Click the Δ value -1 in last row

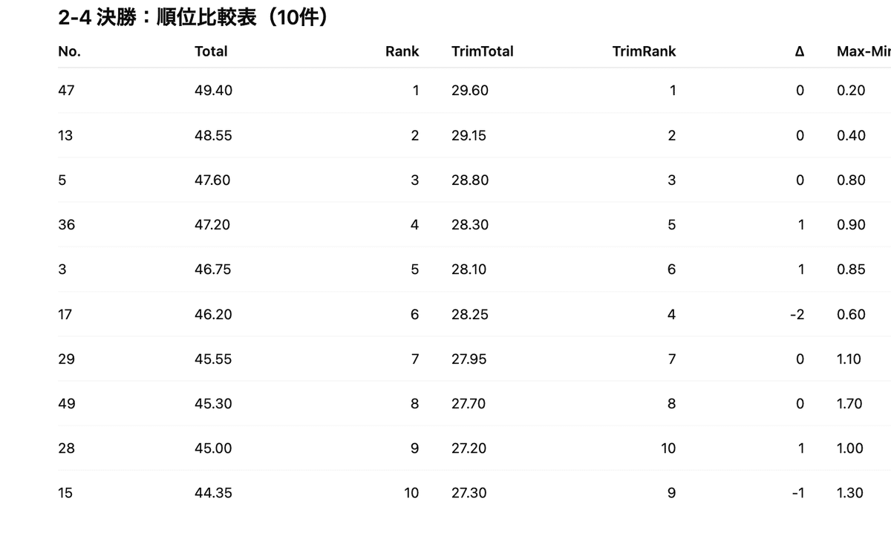pos(797,493)
